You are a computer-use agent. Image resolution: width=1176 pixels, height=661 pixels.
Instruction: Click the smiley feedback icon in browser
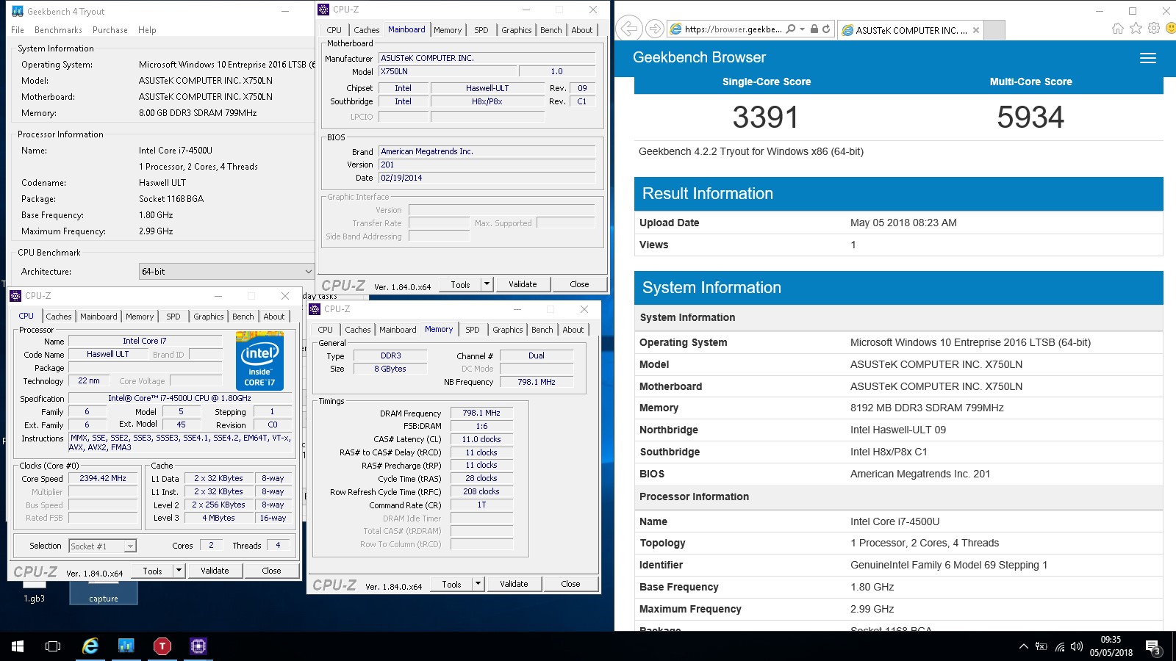point(1171,29)
